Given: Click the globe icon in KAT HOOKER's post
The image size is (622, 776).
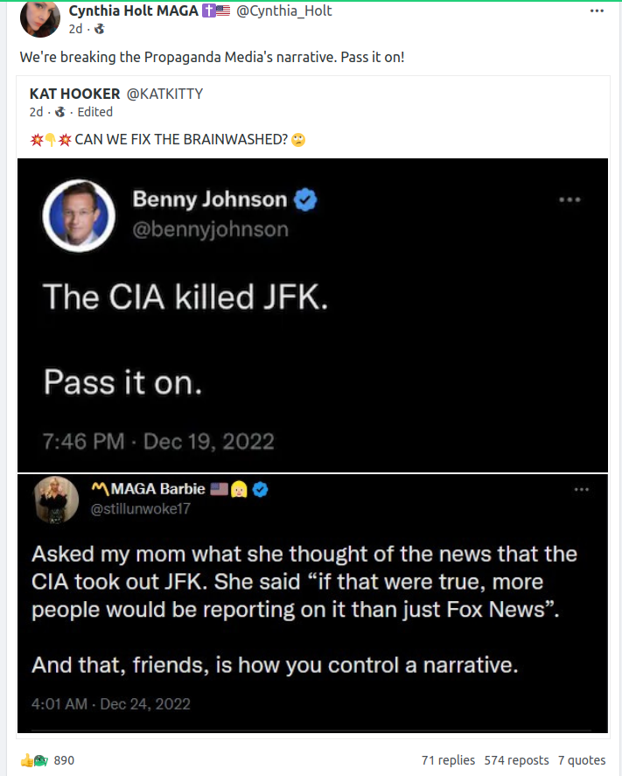Looking at the screenshot, I should pos(60,112).
